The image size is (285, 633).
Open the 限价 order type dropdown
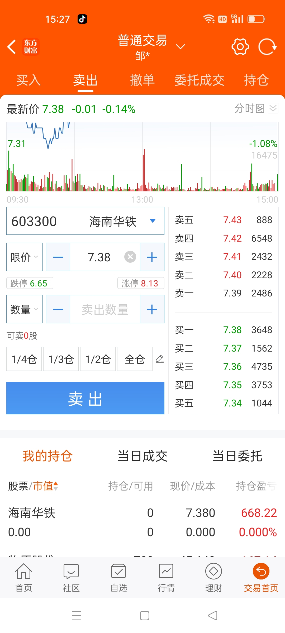[x=25, y=257]
